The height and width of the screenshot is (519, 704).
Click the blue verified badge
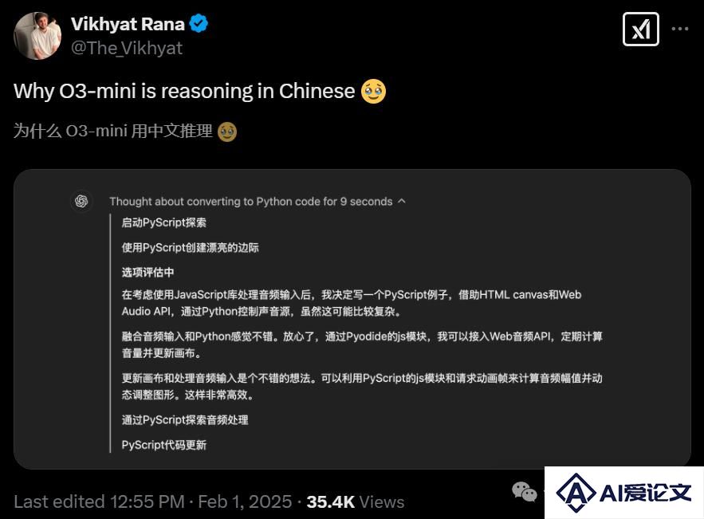(199, 23)
